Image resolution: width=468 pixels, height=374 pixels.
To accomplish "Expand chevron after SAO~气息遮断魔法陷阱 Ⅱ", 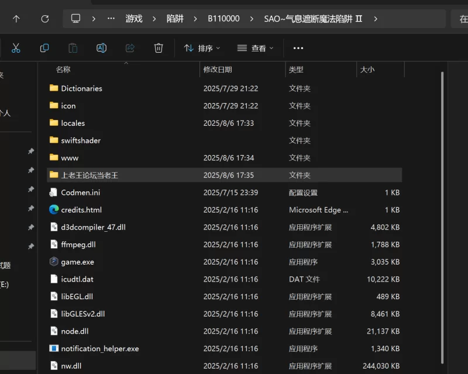I will click(x=376, y=19).
